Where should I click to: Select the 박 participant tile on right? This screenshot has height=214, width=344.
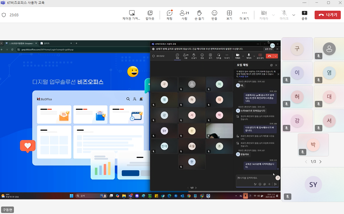tap(313, 145)
